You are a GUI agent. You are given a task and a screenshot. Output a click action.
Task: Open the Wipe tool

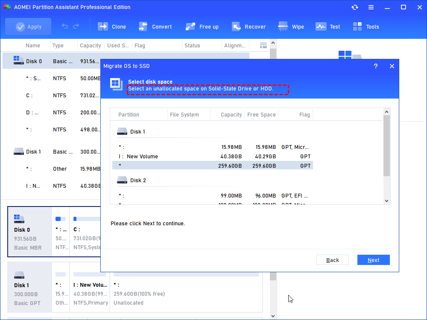tap(291, 26)
